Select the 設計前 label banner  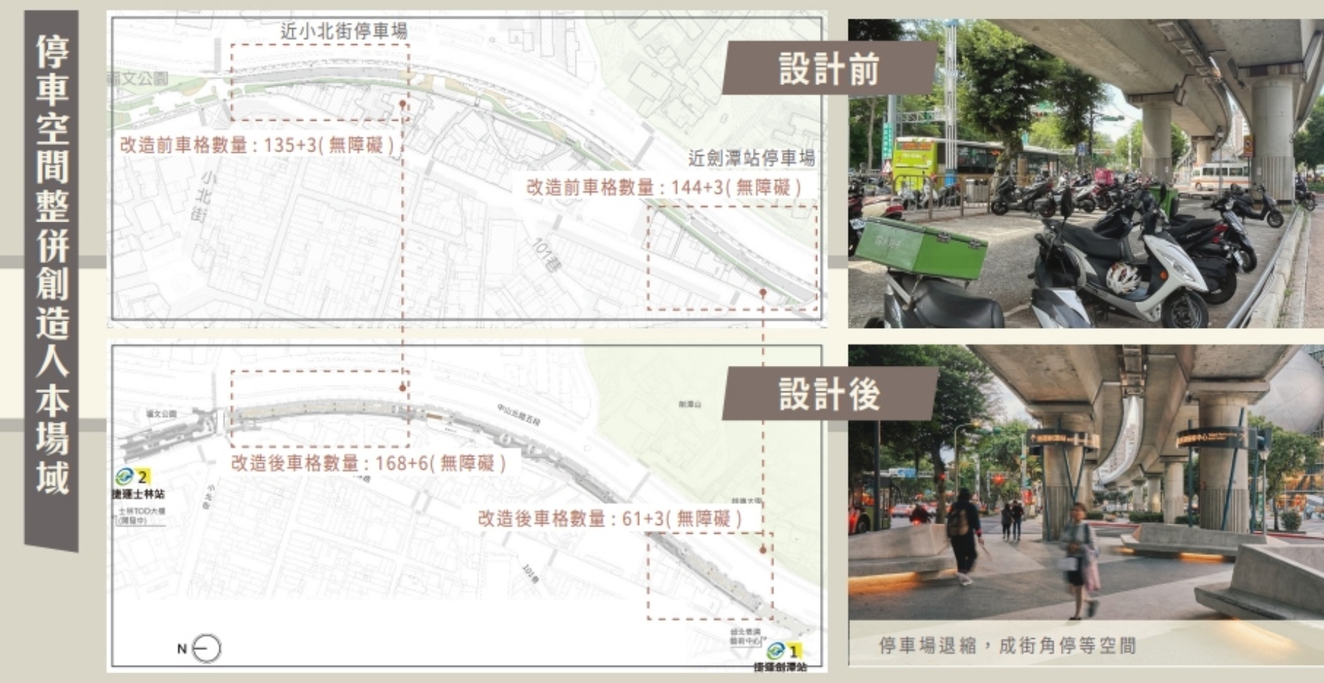[x=829, y=69]
